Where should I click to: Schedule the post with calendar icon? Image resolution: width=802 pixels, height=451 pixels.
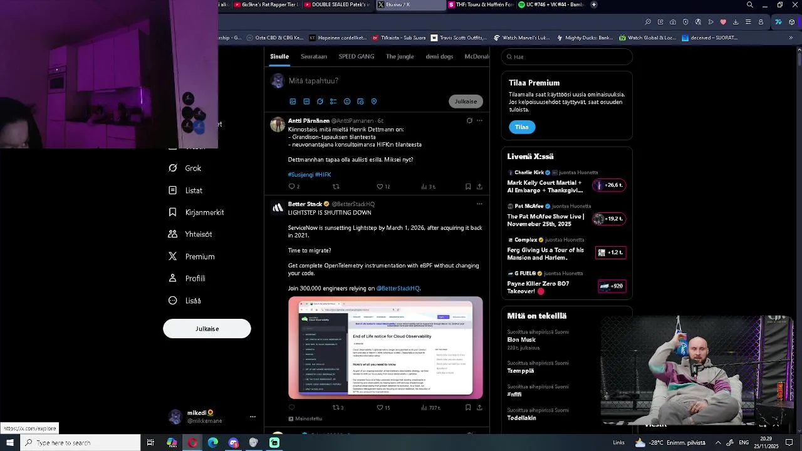(360, 101)
